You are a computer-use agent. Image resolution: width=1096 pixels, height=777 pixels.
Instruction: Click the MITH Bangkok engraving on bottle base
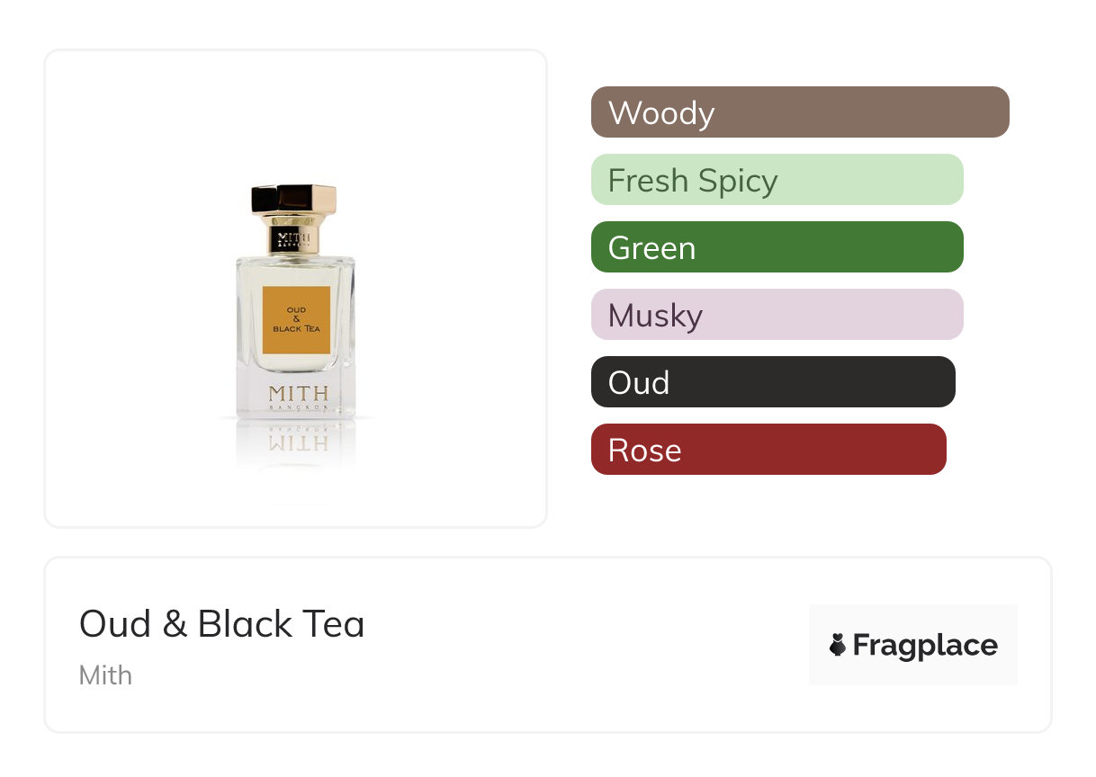(x=298, y=397)
